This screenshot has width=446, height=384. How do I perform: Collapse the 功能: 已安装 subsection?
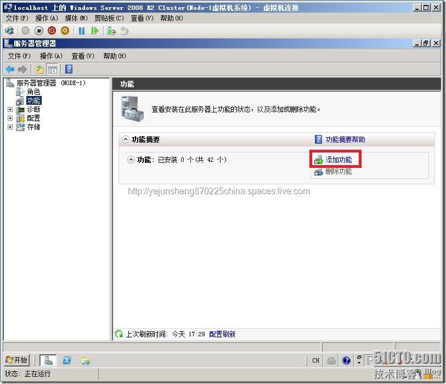[131, 160]
